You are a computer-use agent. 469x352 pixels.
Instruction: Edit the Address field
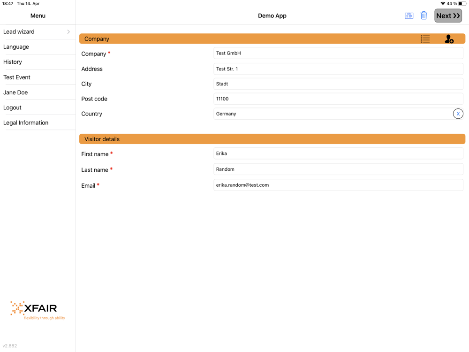tap(338, 69)
